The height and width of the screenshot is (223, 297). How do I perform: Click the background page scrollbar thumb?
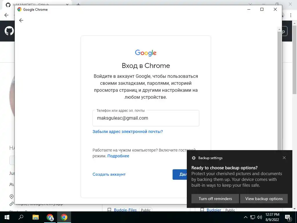point(295,59)
